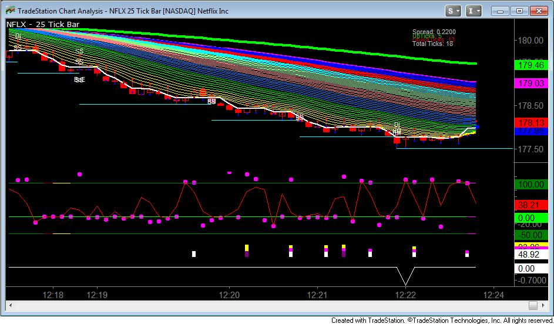Click the -0.7000 axis label
Image resolution: width=554 pixels, height=324 pixels.
coord(532,280)
